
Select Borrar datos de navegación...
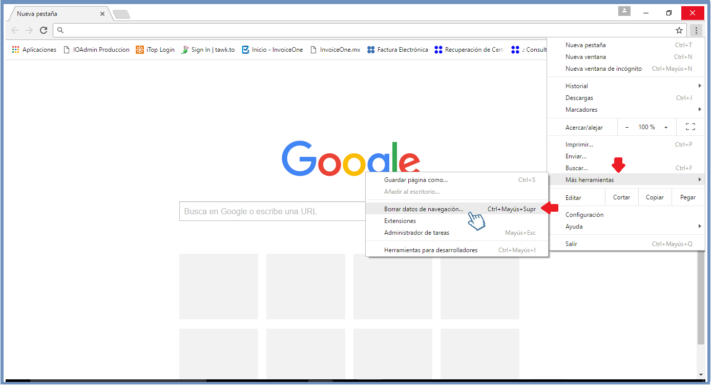click(x=457, y=209)
